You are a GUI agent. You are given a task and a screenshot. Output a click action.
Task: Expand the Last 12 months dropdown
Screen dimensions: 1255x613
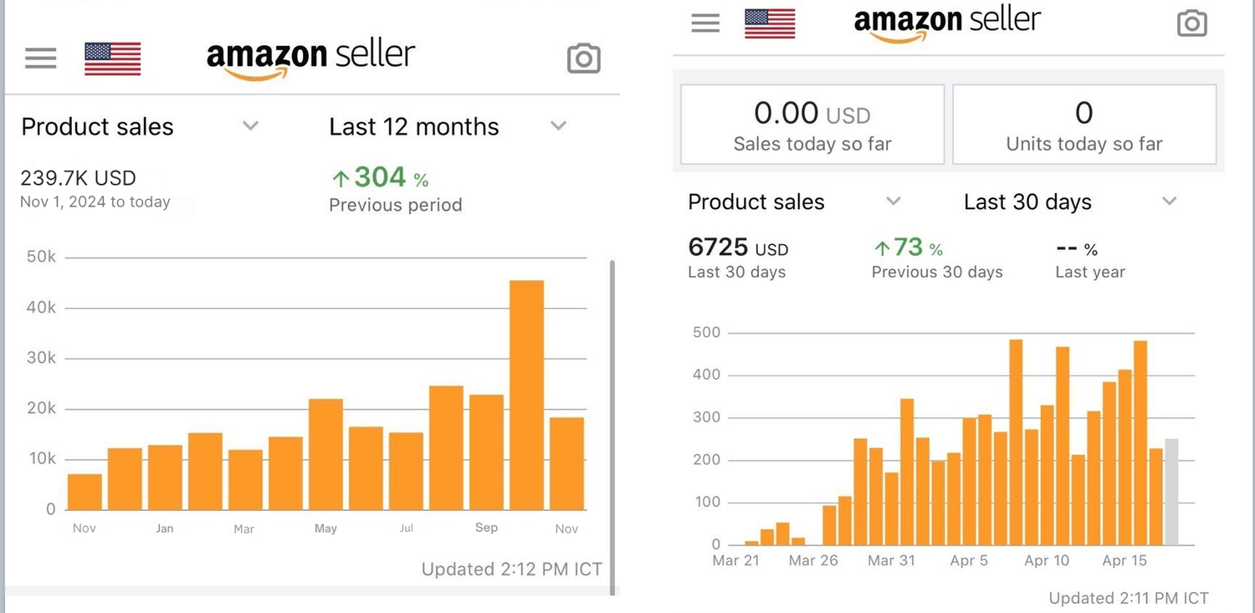tap(558, 126)
